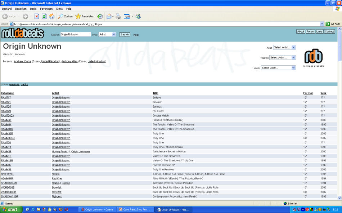Click the Mail envelope toolbar icon
The height and width of the screenshot is (213, 342).
109,16
